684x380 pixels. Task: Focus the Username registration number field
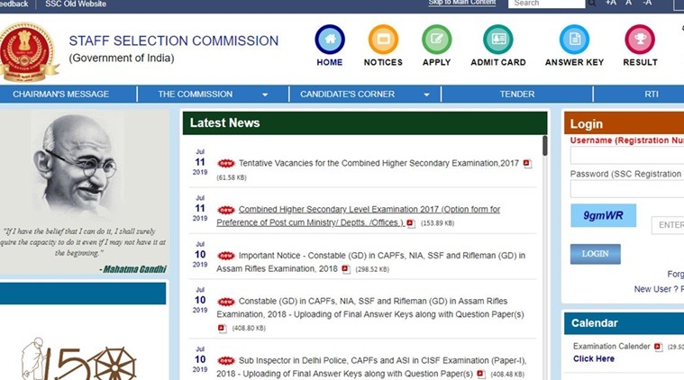627,155
